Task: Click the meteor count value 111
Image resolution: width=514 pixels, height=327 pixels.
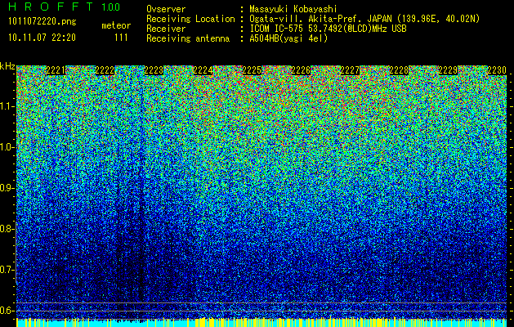Action: pyautogui.click(x=121, y=38)
